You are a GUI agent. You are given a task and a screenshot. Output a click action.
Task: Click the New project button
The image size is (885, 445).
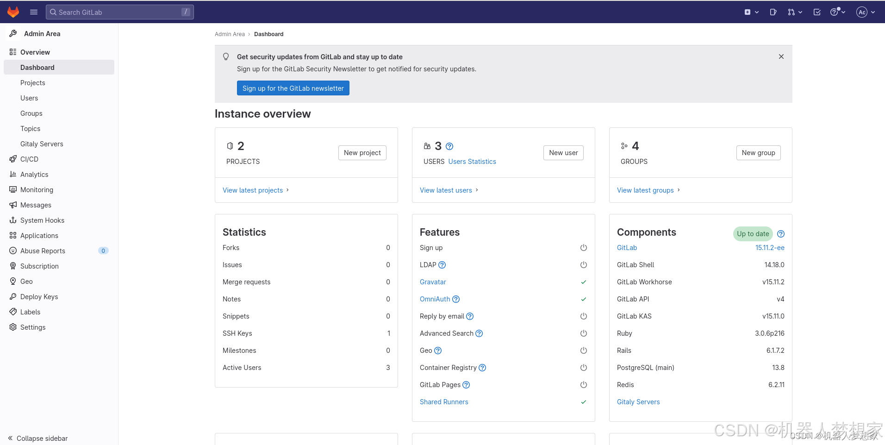pos(362,153)
